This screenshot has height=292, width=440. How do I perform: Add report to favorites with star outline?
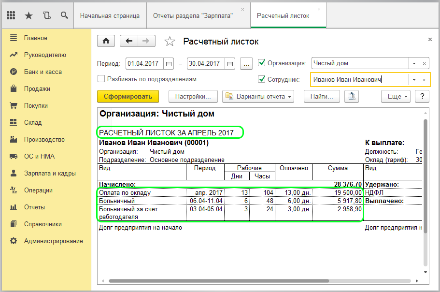(170, 42)
